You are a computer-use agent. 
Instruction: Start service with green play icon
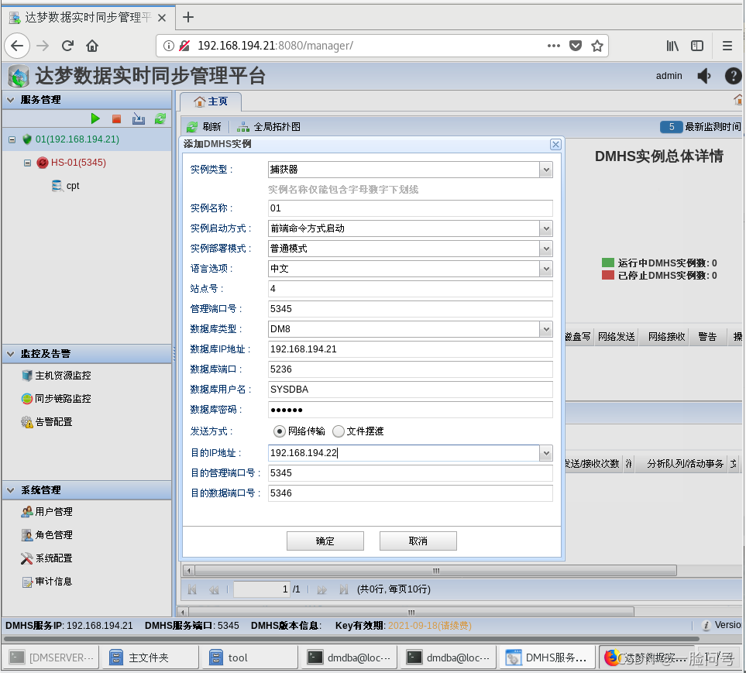coord(95,118)
